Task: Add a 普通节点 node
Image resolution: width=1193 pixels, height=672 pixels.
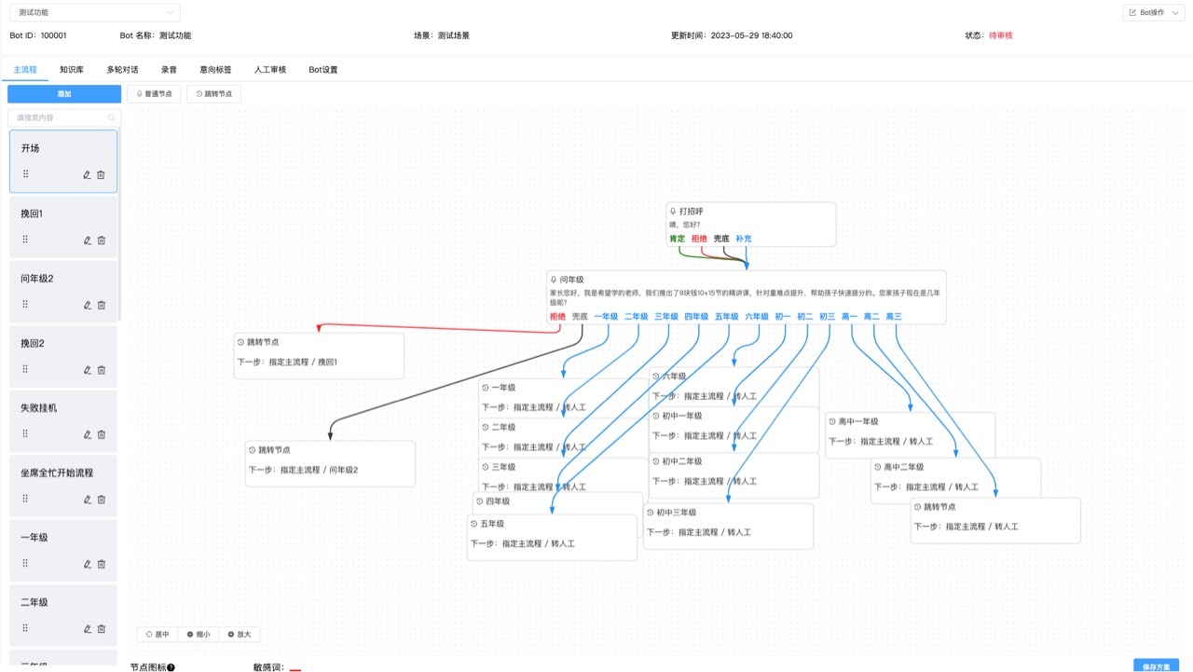Action: pyautogui.click(x=154, y=94)
